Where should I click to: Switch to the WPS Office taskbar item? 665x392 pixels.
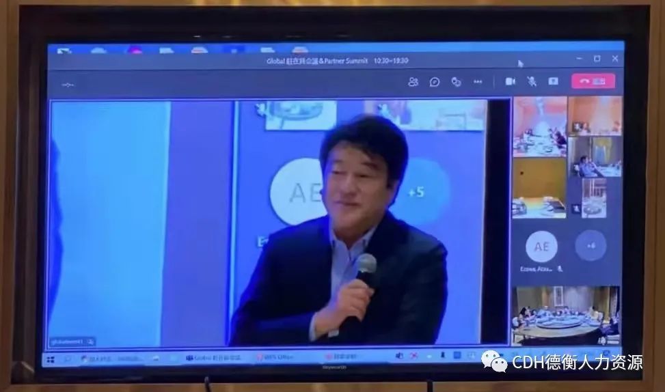pos(274,357)
